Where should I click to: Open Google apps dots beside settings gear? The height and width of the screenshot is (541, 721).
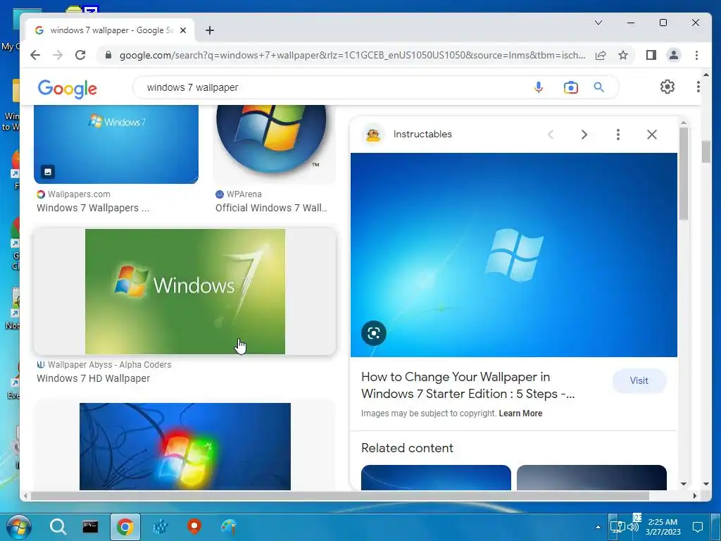pos(698,87)
